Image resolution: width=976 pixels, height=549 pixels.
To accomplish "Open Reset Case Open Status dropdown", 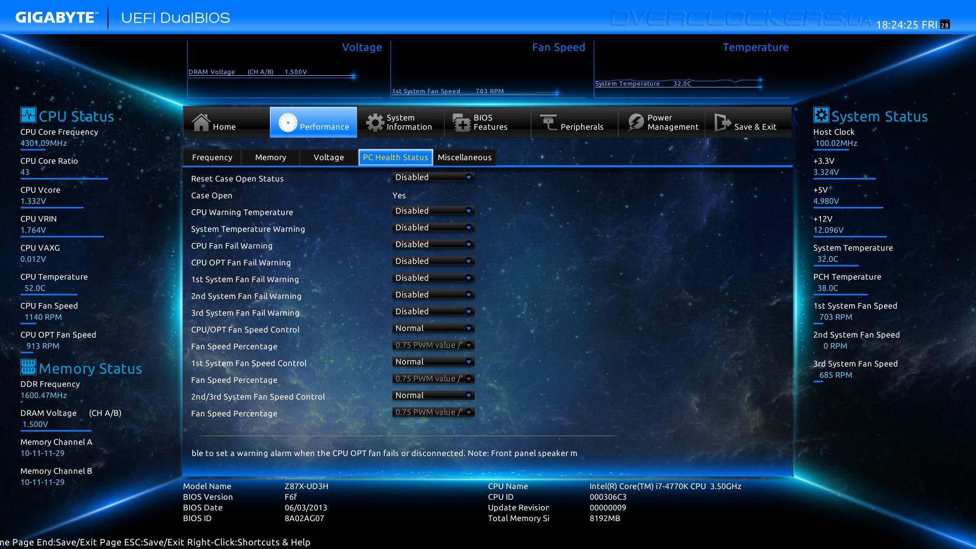I will click(434, 177).
